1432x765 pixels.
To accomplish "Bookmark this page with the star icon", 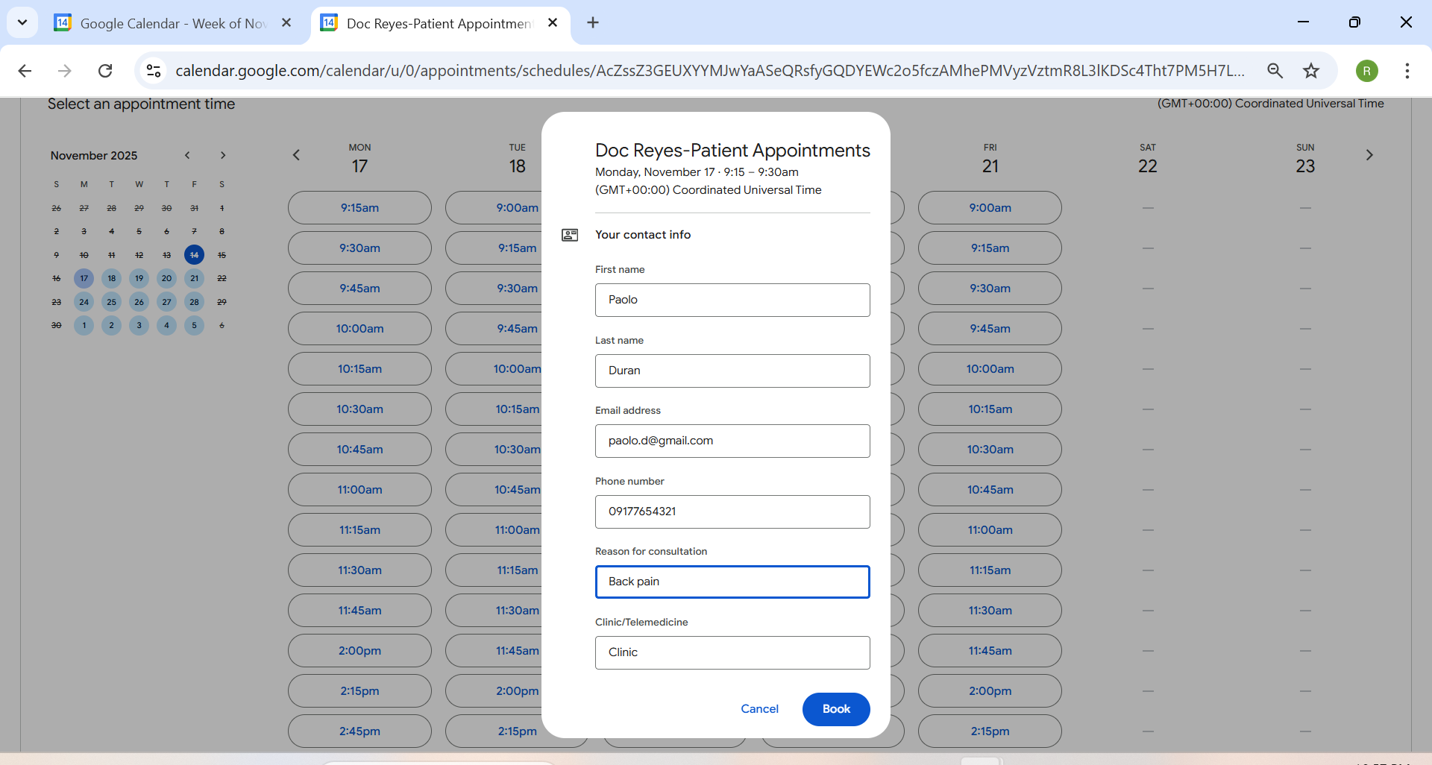I will click(1310, 71).
